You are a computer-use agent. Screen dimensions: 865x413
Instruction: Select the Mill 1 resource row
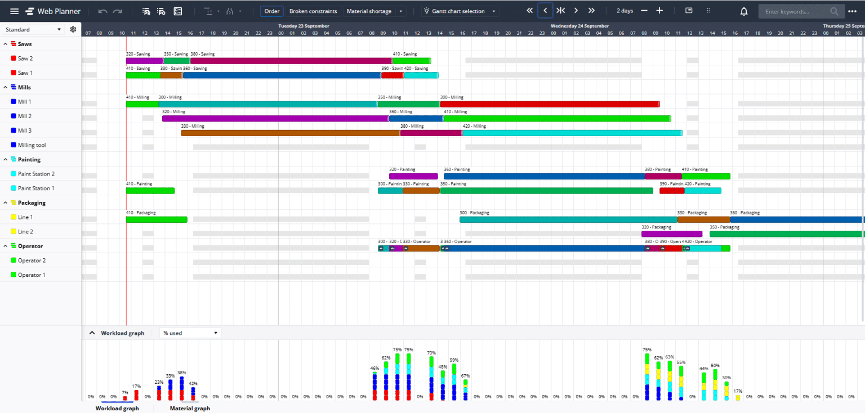25,102
